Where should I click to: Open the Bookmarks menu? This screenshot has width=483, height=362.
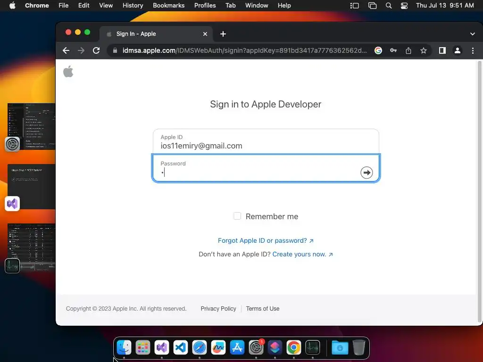(168, 6)
